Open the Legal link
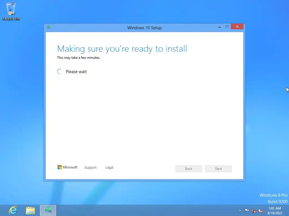289x216 pixels. (x=109, y=168)
